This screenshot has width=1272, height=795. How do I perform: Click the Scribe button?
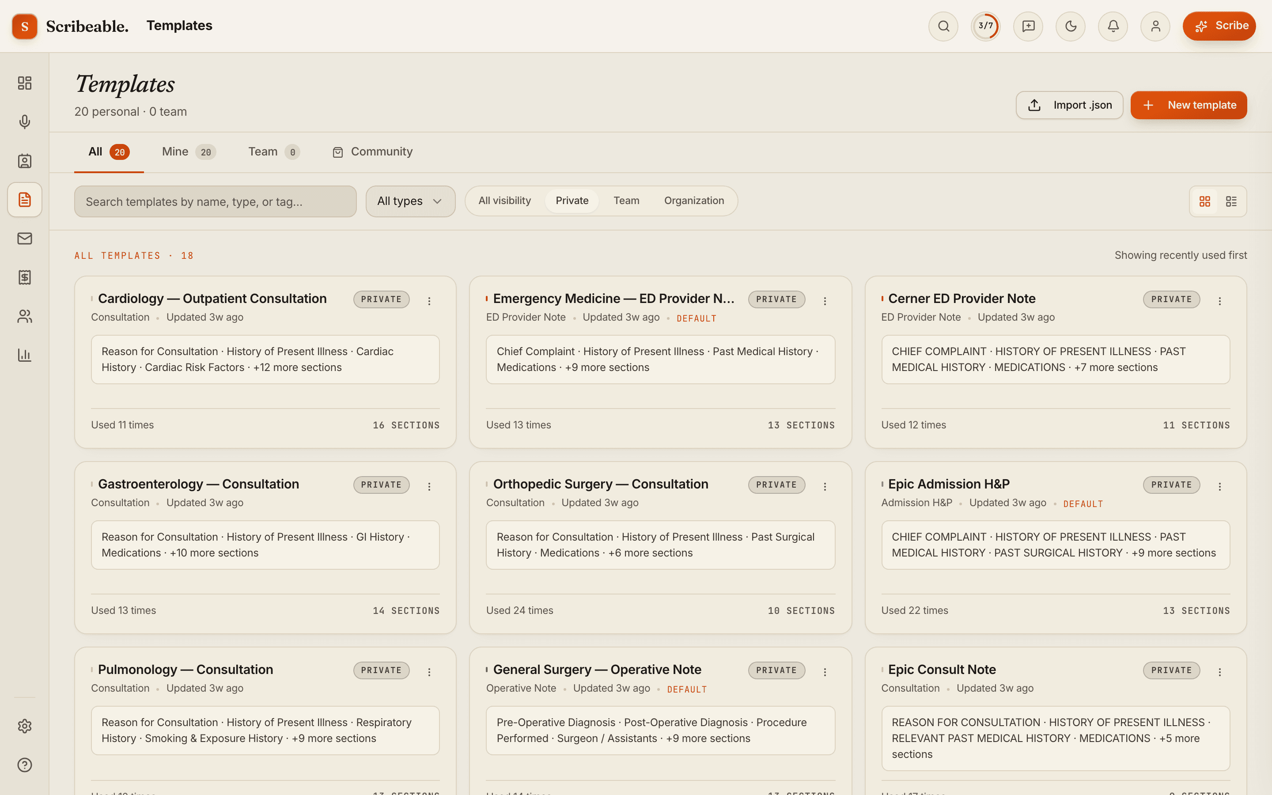[1219, 26]
